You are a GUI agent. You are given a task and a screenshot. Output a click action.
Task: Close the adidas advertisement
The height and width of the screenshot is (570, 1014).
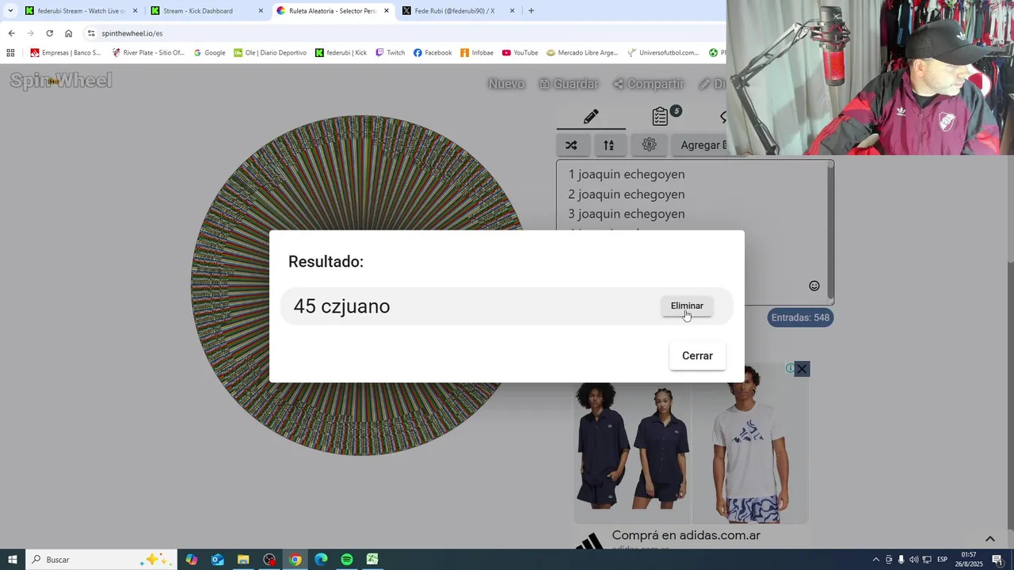(802, 369)
